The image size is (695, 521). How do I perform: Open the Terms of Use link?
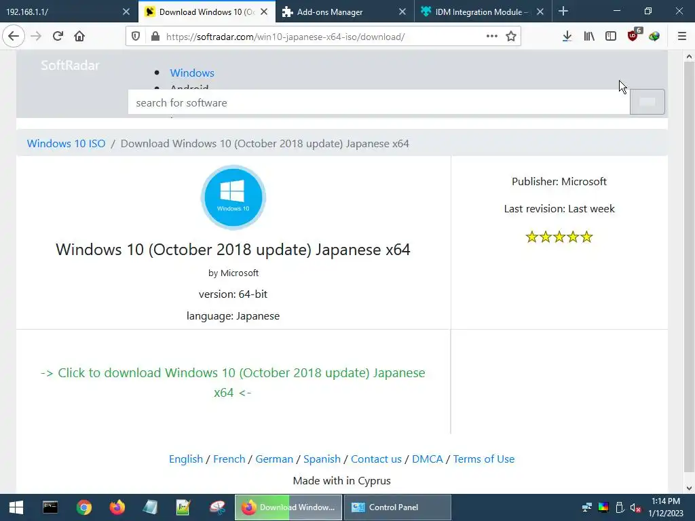click(x=483, y=459)
